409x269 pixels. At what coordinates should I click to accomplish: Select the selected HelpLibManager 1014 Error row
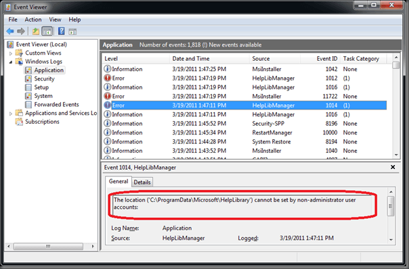click(x=245, y=105)
